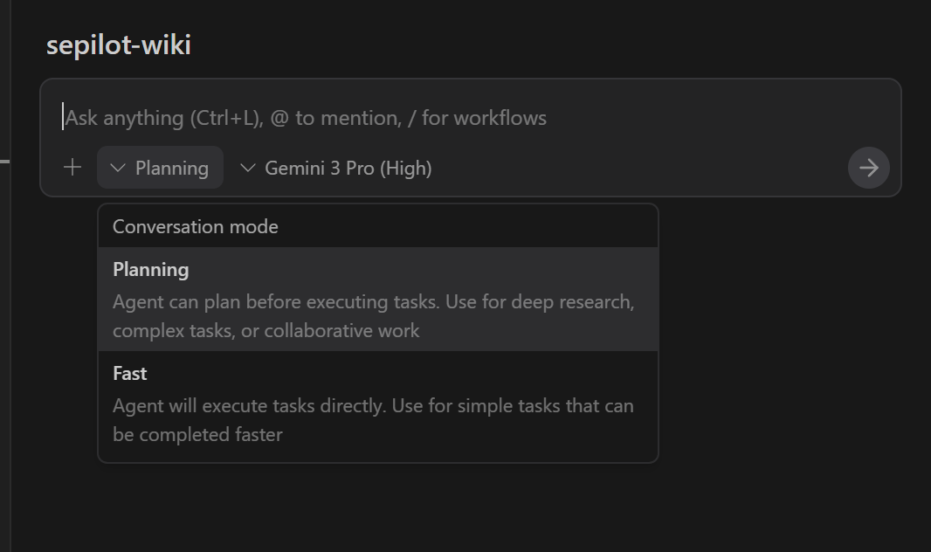Image resolution: width=931 pixels, height=552 pixels.
Task: Click the small dash handle on left border
Action: [x=4, y=161]
